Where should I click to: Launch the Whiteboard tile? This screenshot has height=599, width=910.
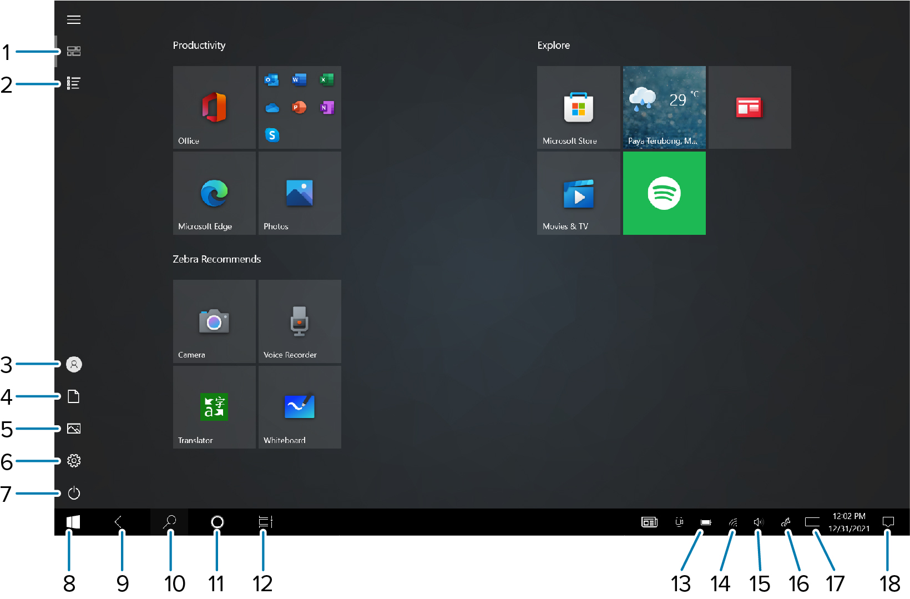pyautogui.click(x=300, y=407)
